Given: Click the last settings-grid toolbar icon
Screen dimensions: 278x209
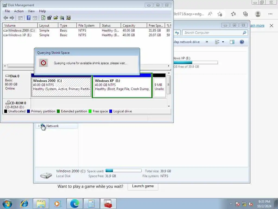Looking at the screenshot, I should point(68,18).
